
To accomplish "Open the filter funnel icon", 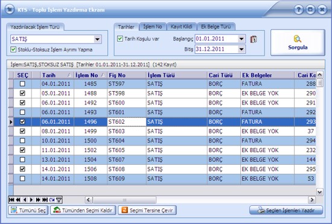I will pyautogui.click(x=59, y=200).
